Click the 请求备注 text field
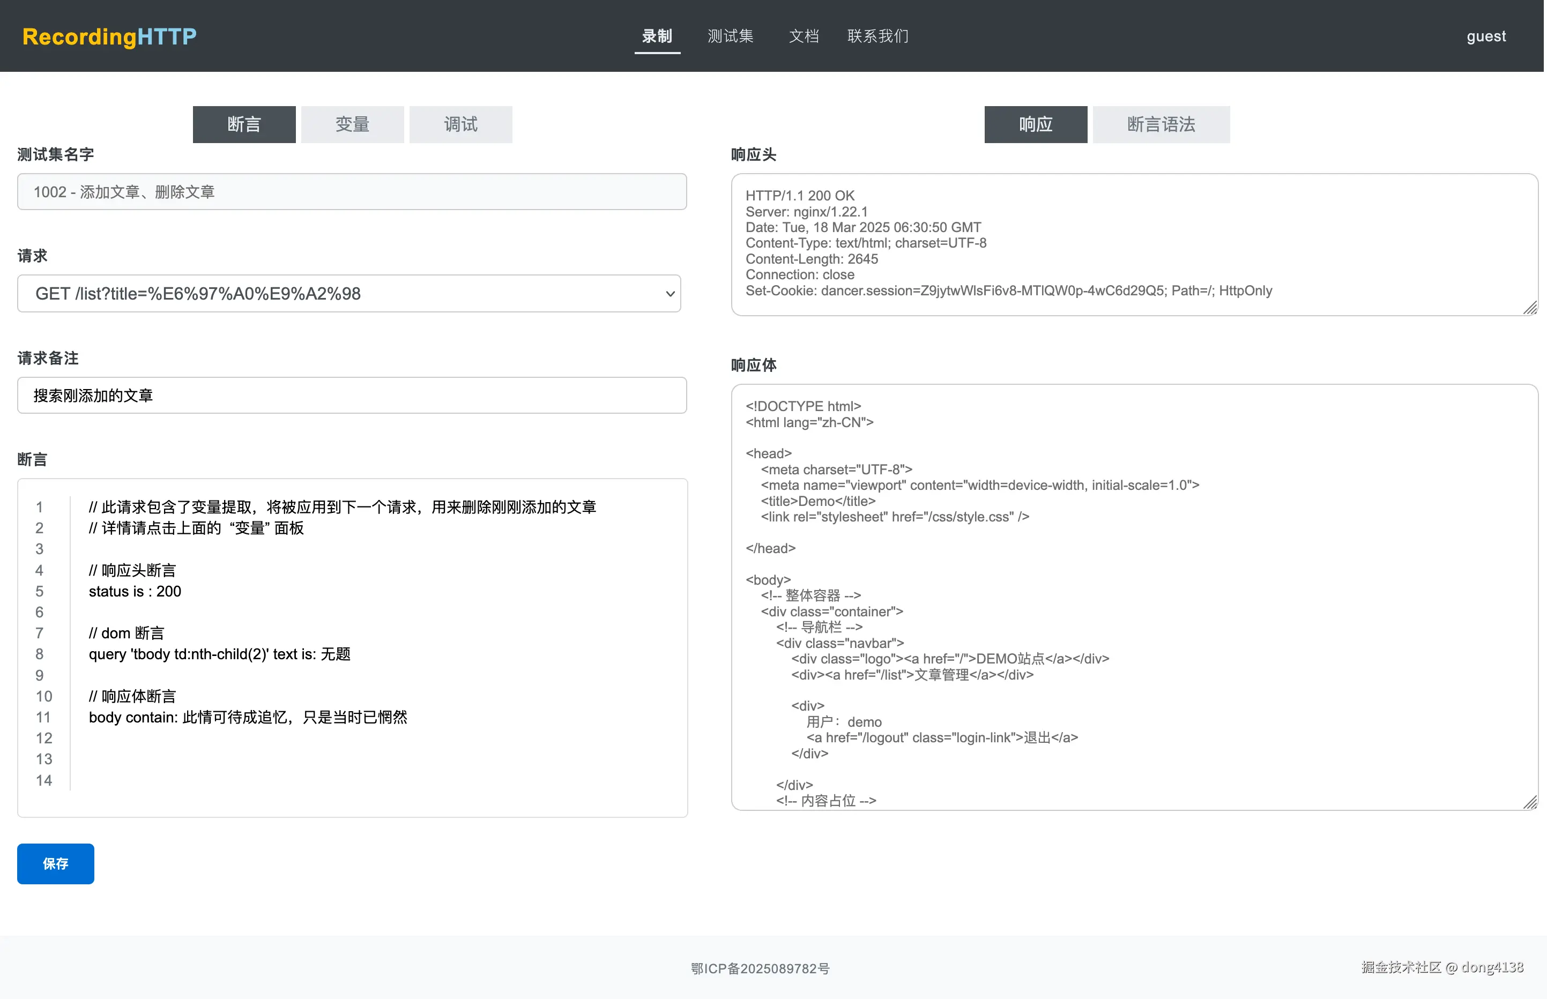Viewport: 1547px width, 999px height. [352, 395]
